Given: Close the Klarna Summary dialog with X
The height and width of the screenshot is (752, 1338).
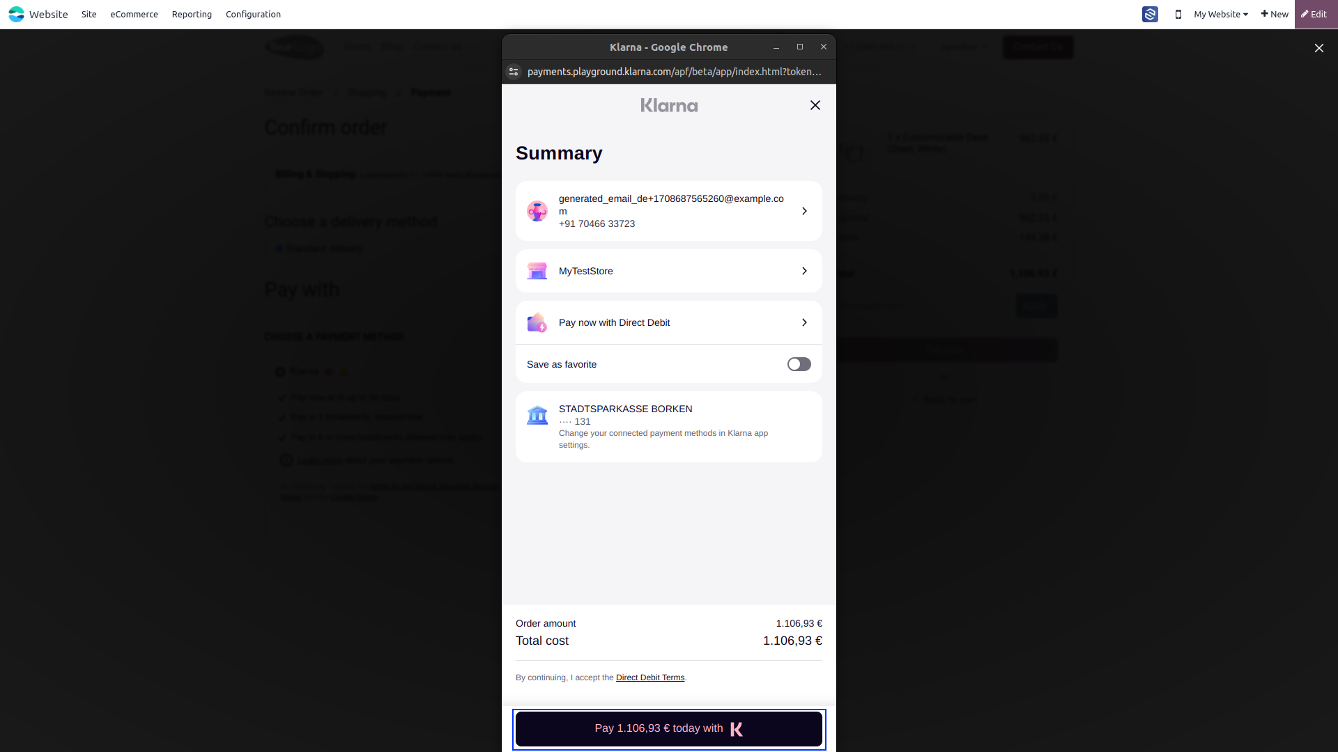Looking at the screenshot, I should coord(815,105).
